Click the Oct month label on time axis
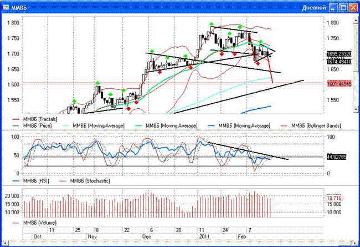Image resolution: width=360 pixels, height=247 pixels. click(x=38, y=236)
